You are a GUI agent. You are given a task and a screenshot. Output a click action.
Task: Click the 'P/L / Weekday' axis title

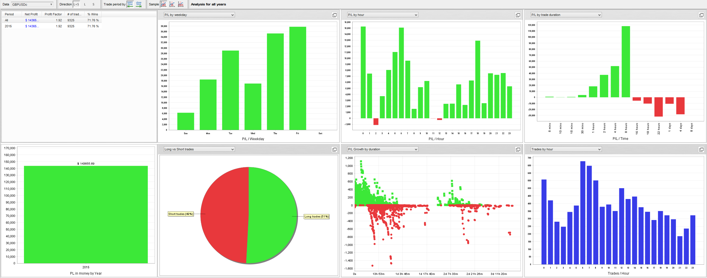pos(253,139)
